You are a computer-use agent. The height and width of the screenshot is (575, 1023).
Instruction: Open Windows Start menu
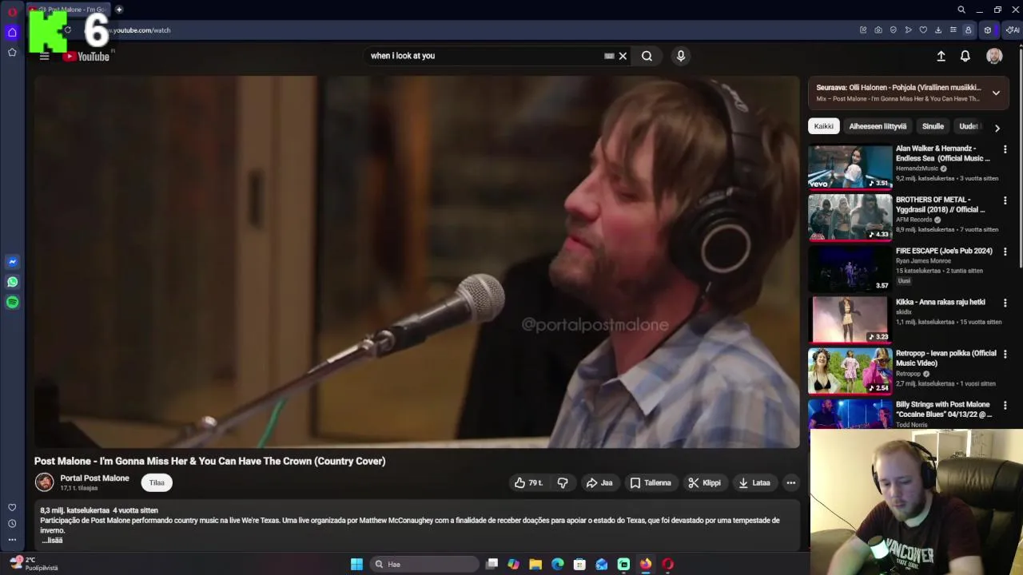(356, 564)
